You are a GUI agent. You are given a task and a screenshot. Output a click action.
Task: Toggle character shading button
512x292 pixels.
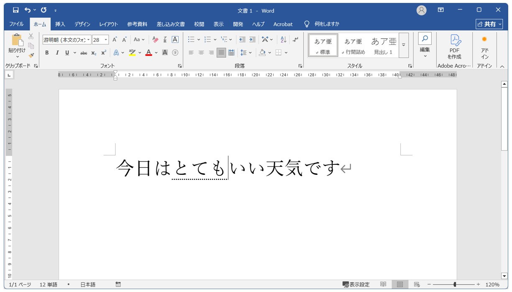click(165, 53)
